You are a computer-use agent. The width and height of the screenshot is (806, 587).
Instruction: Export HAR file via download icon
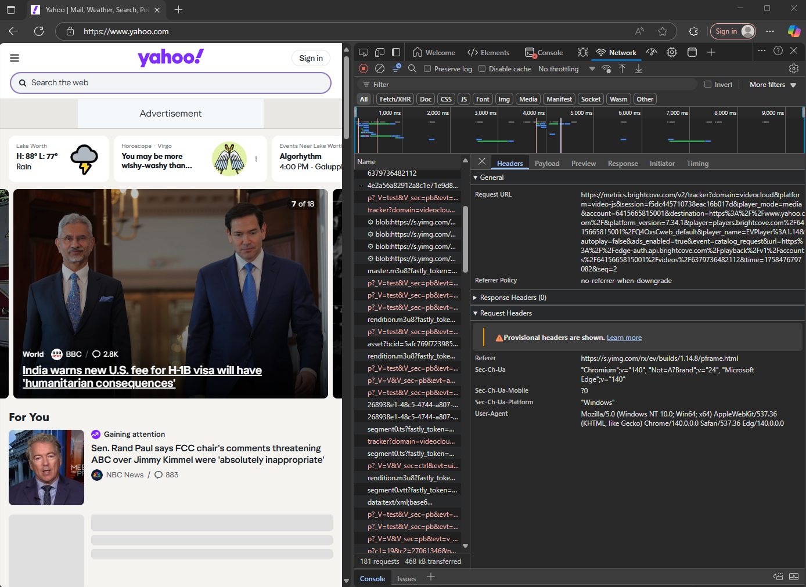point(639,68)
